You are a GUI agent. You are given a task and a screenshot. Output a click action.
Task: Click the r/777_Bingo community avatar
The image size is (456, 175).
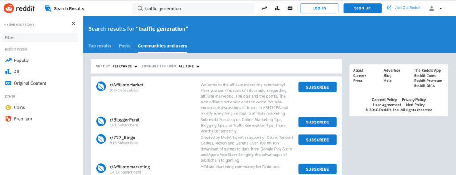(101, 139)
